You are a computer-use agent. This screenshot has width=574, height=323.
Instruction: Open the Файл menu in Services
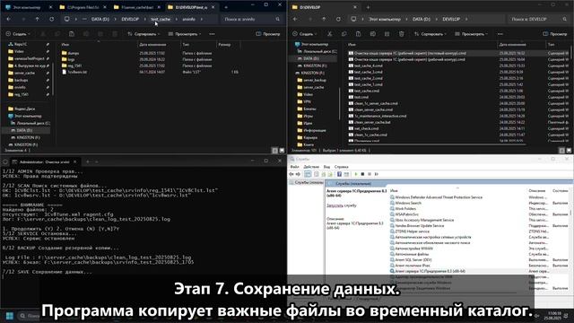point(295,167)
